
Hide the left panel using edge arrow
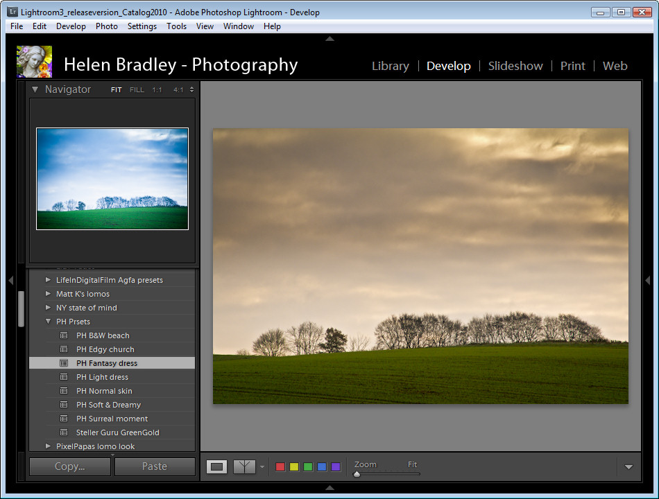[x=10, y=281]
